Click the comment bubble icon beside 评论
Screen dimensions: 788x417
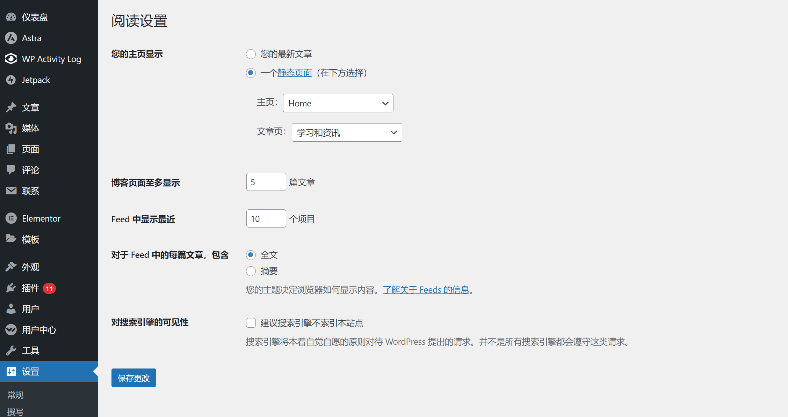coord(11,170)
